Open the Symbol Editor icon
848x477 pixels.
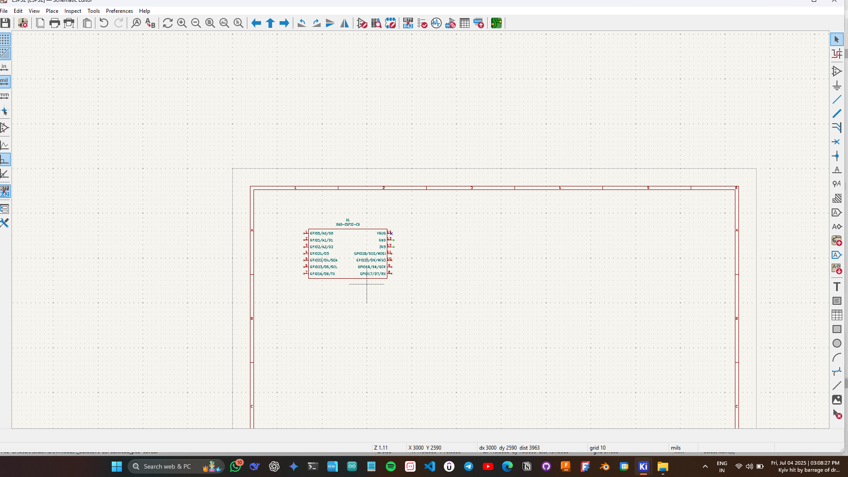(362, 23)
